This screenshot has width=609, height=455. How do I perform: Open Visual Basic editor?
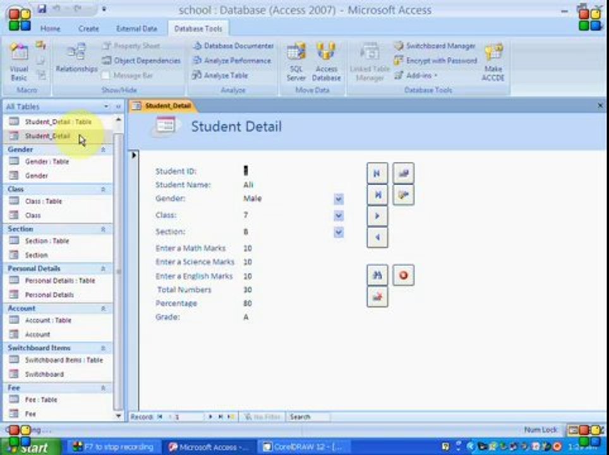click(x=19, y=61)
